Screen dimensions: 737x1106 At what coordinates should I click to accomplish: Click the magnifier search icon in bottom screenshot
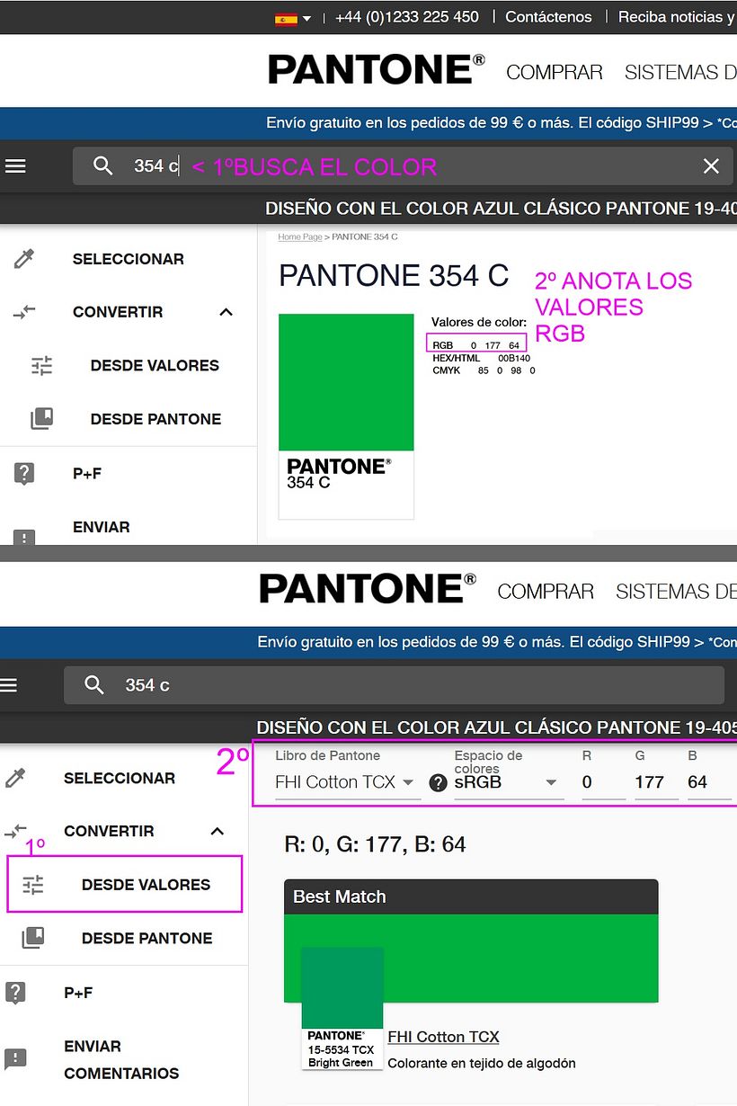[94, 685]
